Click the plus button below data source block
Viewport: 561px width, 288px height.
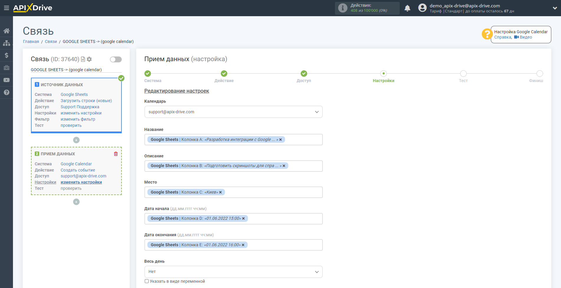(76, 140)
